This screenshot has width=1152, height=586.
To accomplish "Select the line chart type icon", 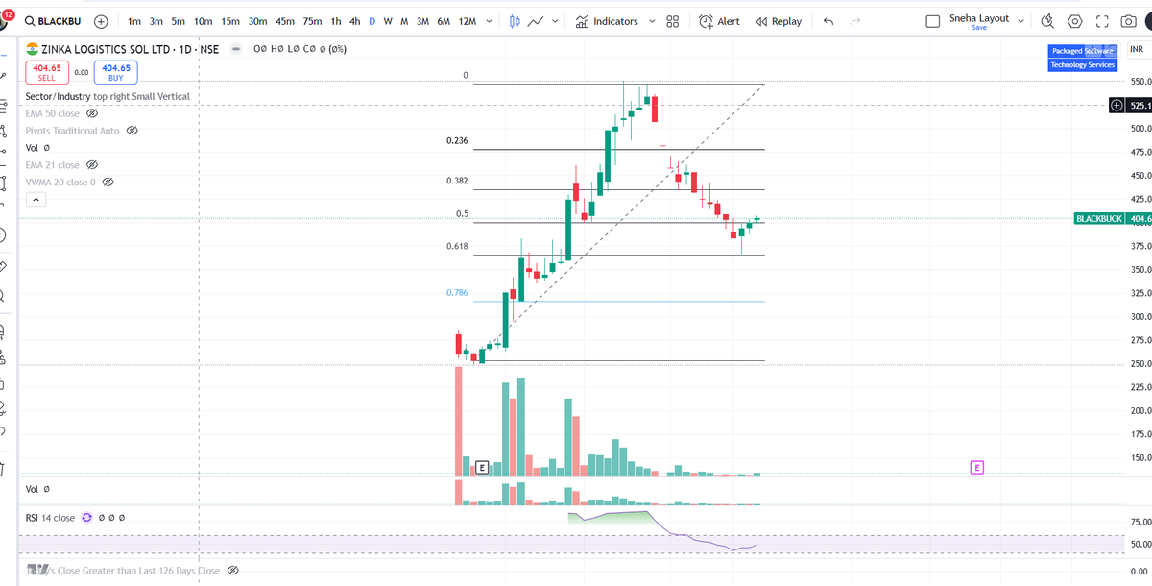I will [x=537, y=21].
